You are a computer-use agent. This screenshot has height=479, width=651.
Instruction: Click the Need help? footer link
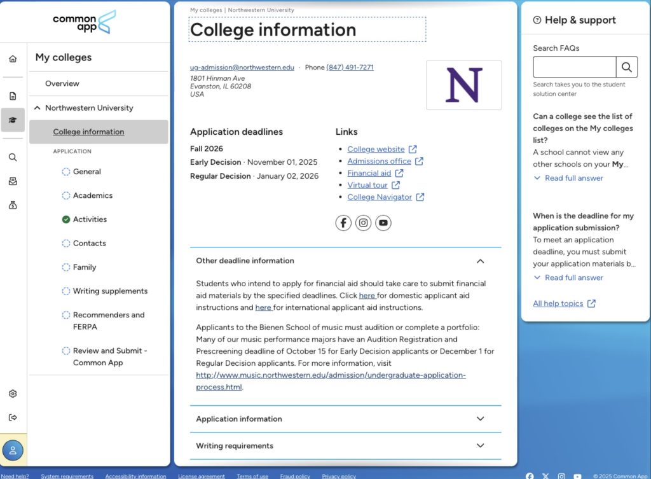tap(15, 476)
